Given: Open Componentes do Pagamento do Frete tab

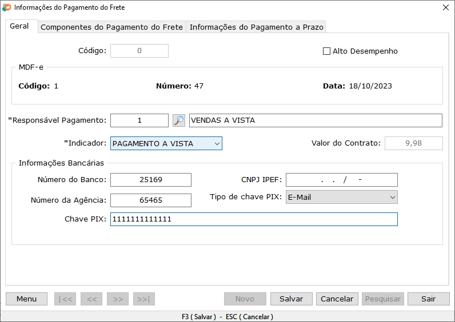Looking at the screenshot, I should tap(111, 27).
